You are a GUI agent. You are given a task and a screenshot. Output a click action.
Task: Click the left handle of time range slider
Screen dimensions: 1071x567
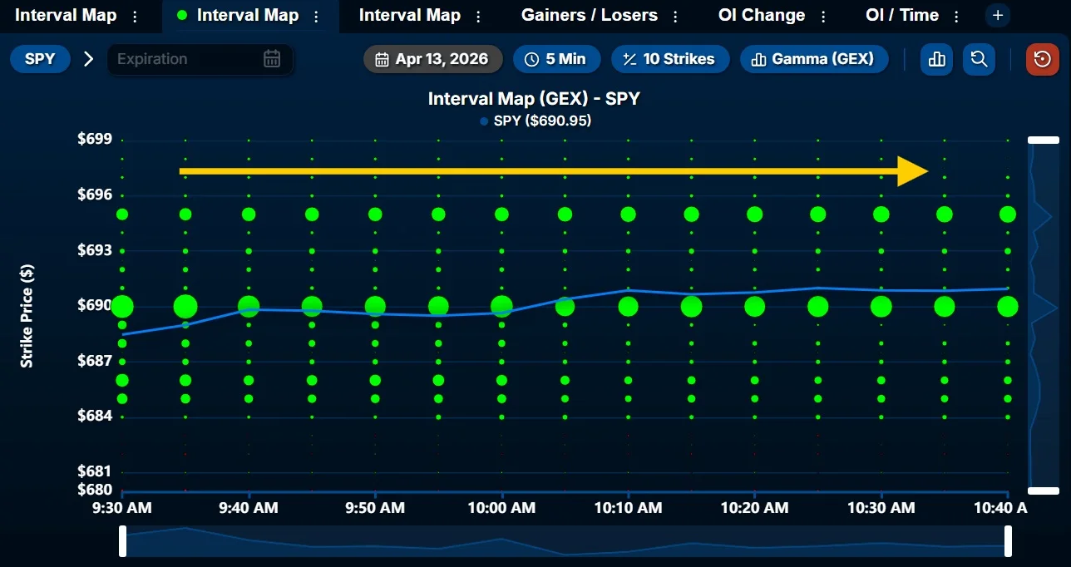(x=123, y=541)
